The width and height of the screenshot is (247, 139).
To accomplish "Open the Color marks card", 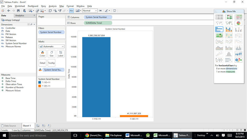I will click(42, 54).
